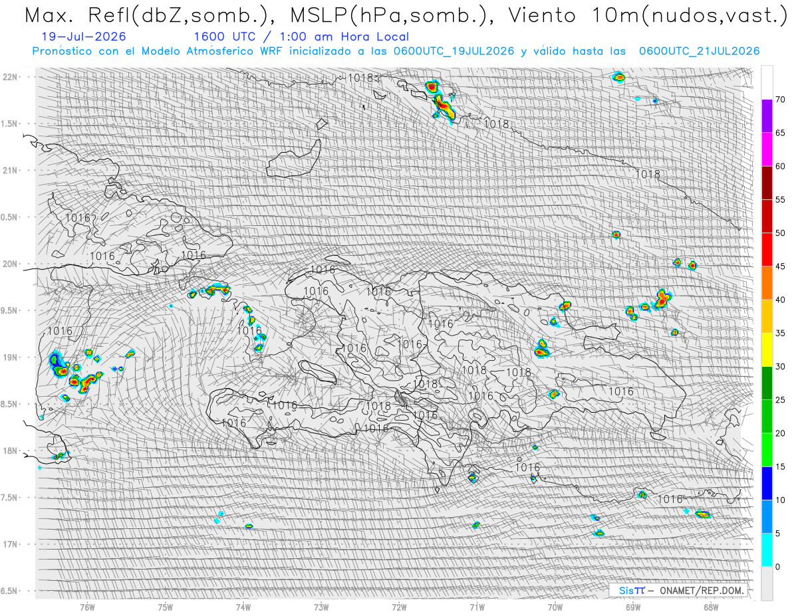Click the 75W longitude axis label

(x=166, y=606)
